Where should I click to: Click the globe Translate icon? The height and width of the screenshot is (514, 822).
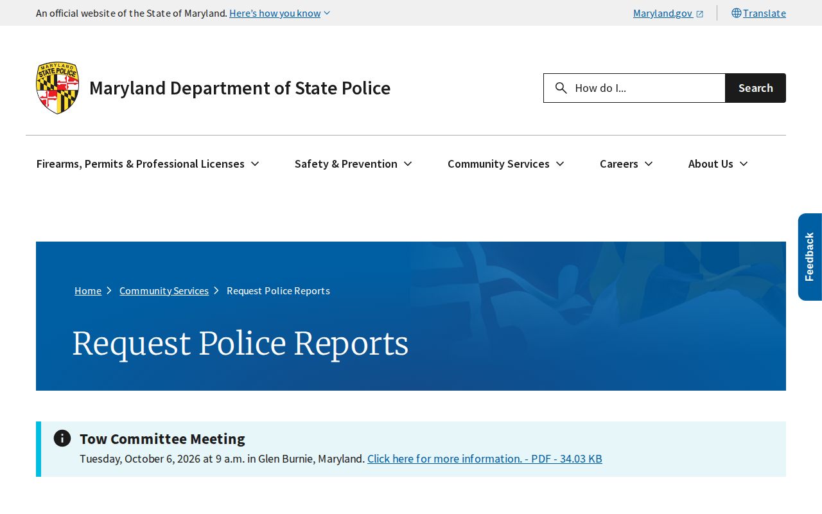coord(736,13)
